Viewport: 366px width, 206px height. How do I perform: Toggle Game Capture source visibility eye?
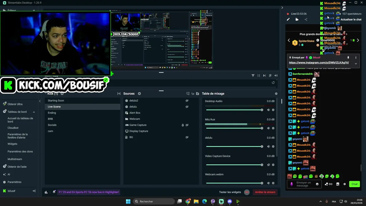187,125
